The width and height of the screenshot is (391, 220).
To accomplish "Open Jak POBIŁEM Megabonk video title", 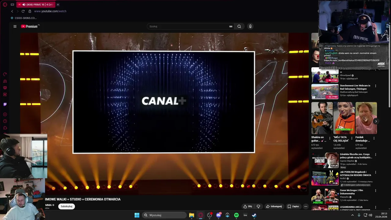I will click(x=356, y=174).
